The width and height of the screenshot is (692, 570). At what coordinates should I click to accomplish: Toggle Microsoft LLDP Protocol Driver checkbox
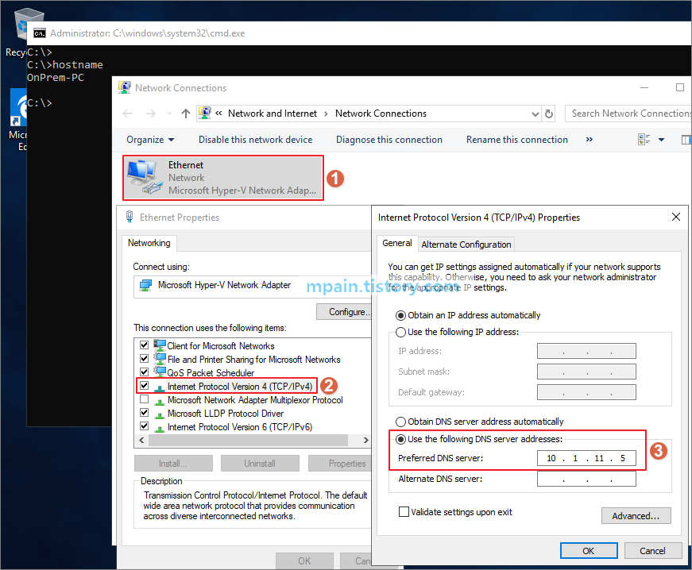tap(144, 413)
